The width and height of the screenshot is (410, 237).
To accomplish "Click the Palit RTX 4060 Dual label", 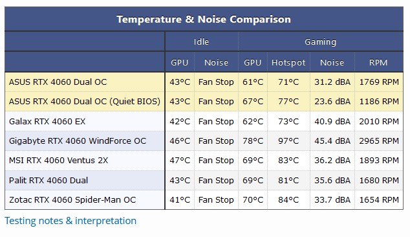I will (x=49, y=181).
